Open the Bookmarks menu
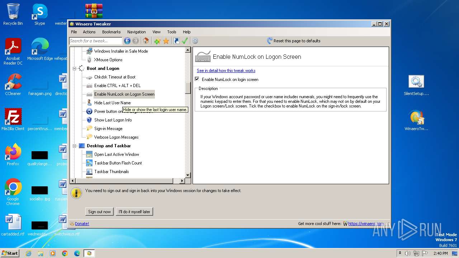This screenshot has width=459, height=258. tap(112, 32)
